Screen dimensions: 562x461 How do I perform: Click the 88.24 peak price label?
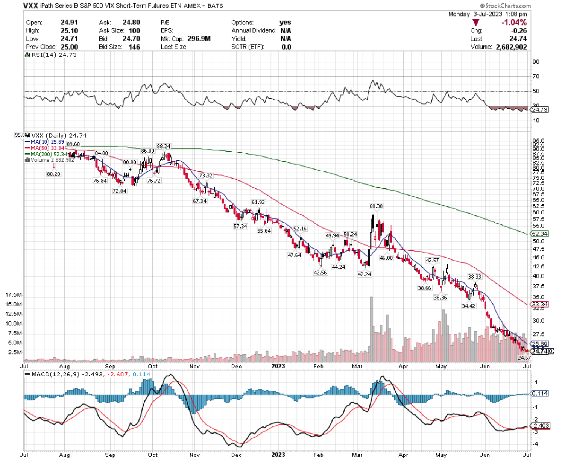164,146
